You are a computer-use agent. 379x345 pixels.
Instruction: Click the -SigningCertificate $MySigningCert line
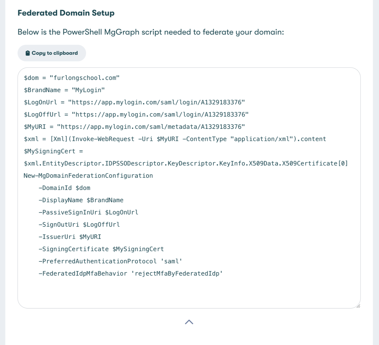click(101, 249)
